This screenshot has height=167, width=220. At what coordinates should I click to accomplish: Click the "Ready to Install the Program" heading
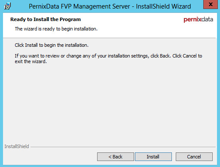tap(46, 19)
